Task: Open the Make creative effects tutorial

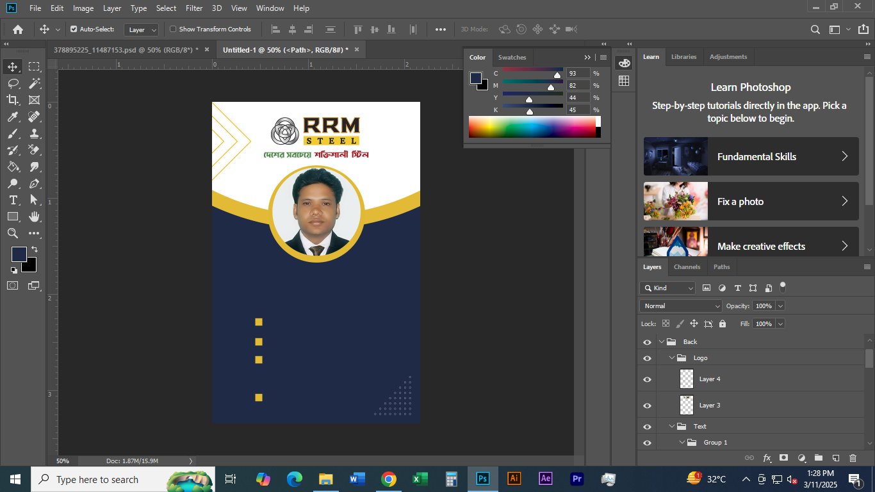Action: click(x=751, y=242)
